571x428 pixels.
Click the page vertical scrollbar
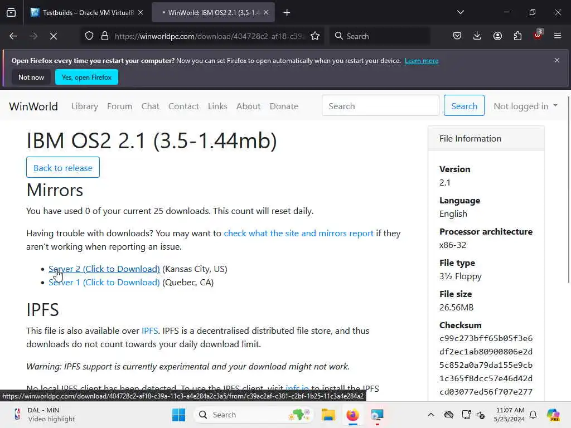coord(568,189)
